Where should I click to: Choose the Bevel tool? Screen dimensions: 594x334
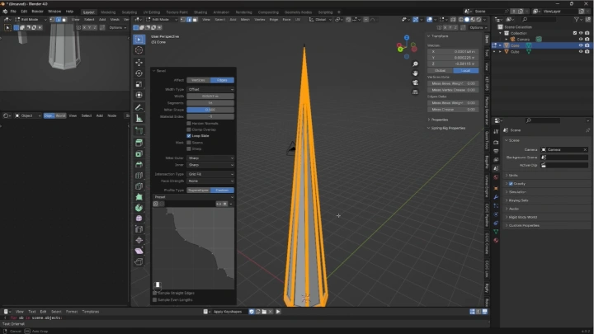coord(139,165)
